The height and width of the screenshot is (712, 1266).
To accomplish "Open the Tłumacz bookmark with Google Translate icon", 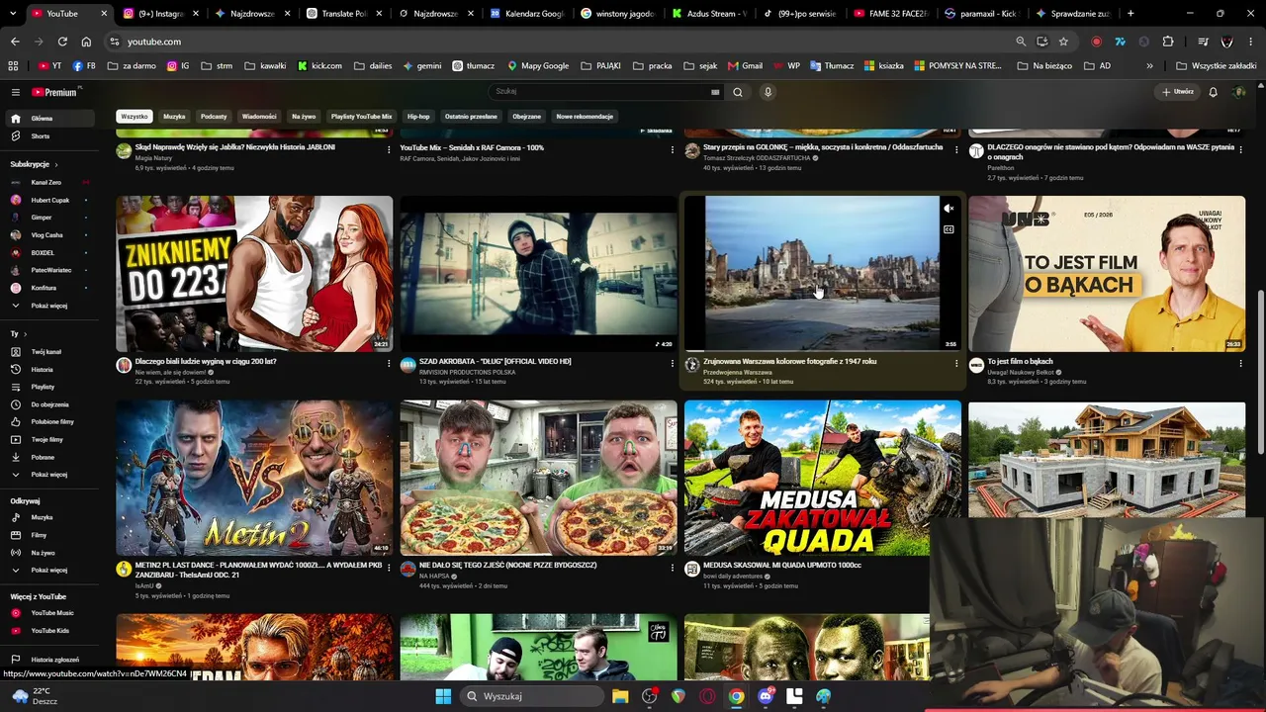I will (x=831, y=66).
